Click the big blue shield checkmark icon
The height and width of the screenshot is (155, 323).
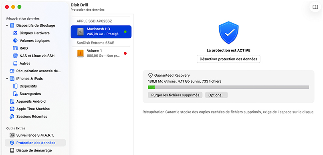(228, 33)
